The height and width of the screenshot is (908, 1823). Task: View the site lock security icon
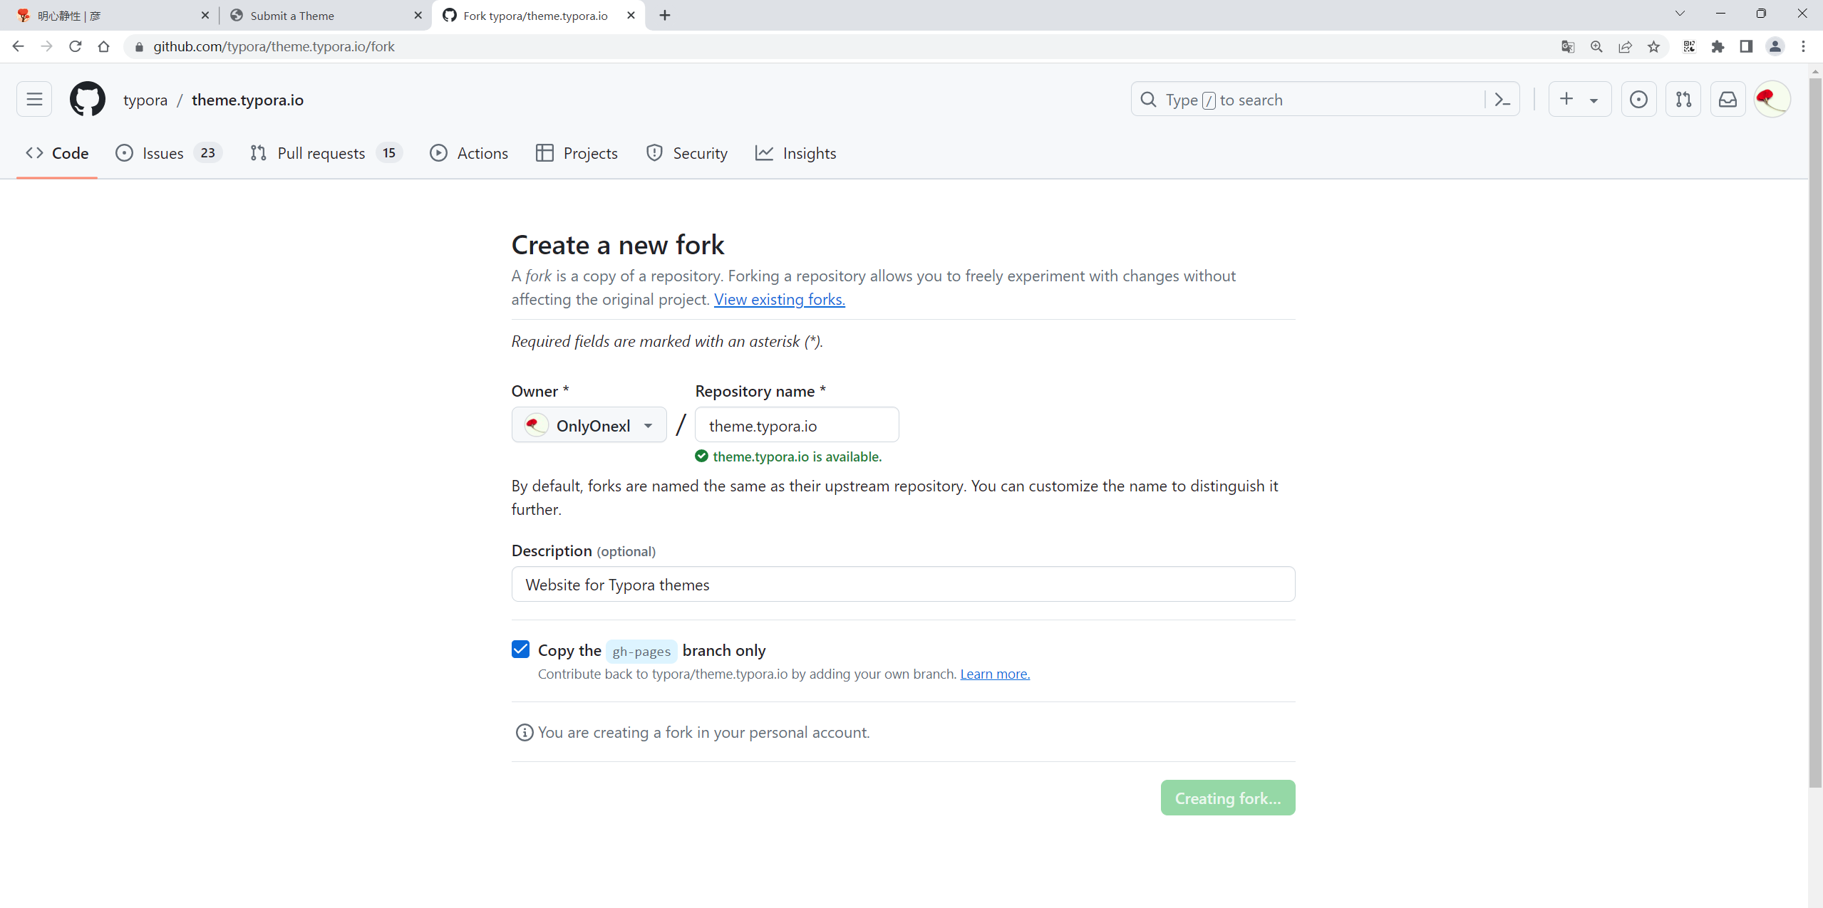[139, 46]
